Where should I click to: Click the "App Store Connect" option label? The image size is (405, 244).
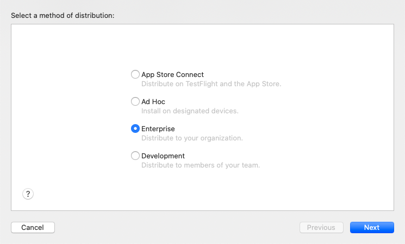[172, 74]
